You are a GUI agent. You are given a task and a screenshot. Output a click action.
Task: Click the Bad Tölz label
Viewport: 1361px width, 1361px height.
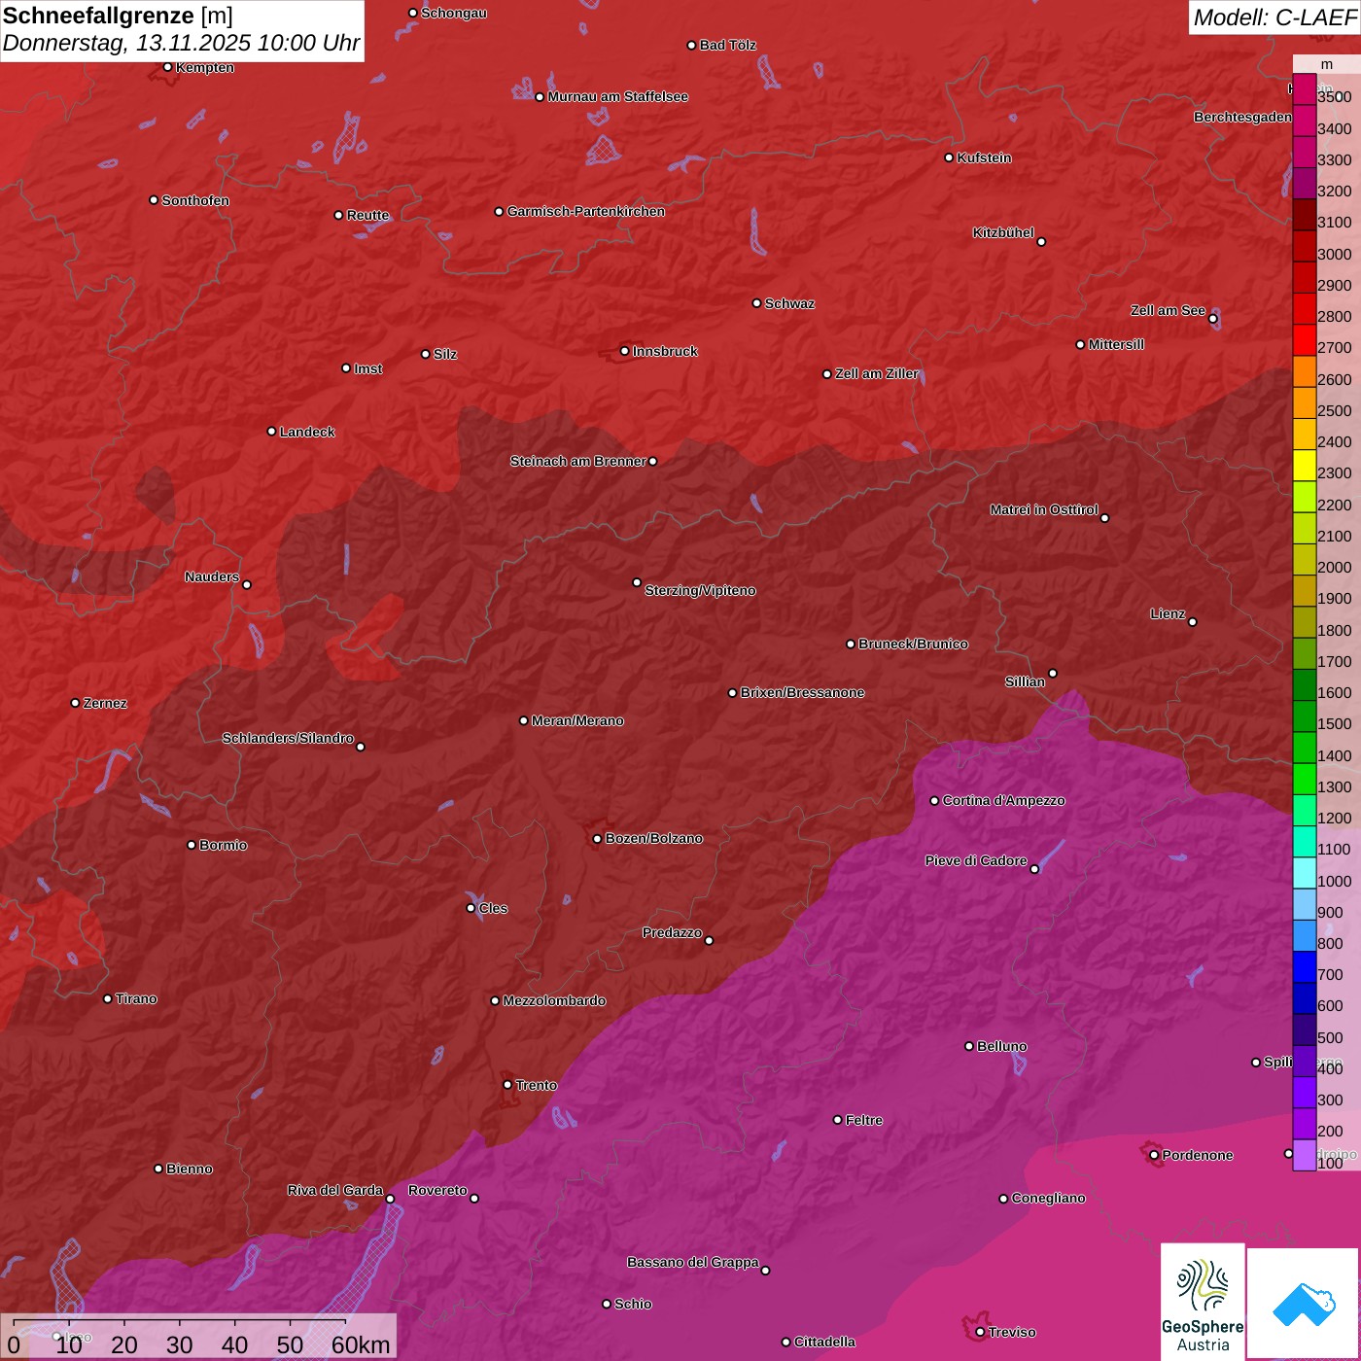(x=728, y=45)
